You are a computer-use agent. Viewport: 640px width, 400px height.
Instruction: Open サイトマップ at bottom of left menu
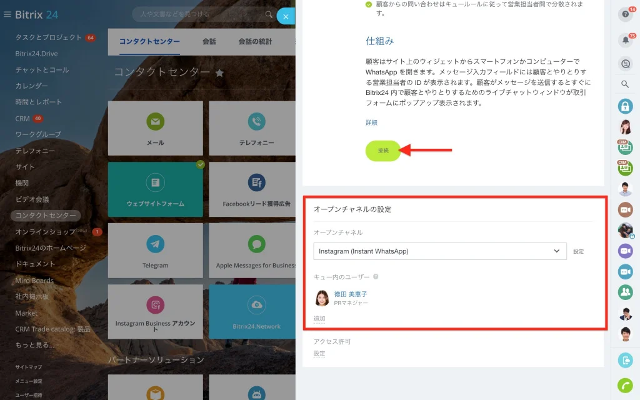pos(29,367)
